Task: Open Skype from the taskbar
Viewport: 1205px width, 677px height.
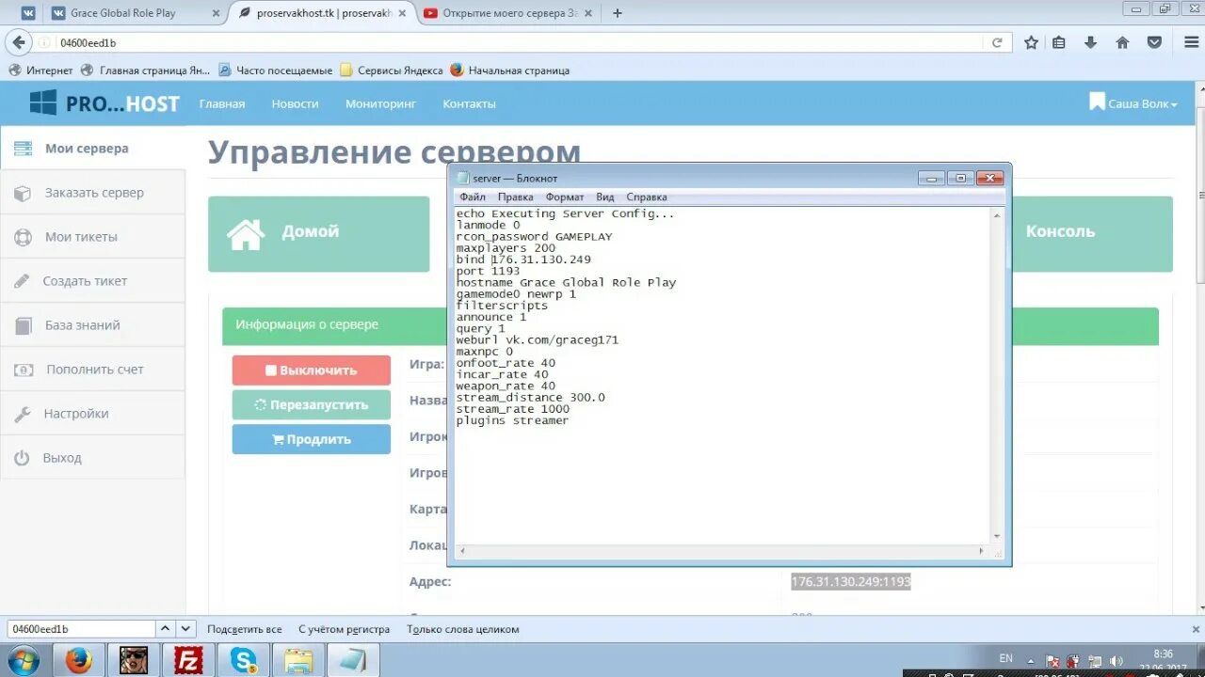Action: 243,660
